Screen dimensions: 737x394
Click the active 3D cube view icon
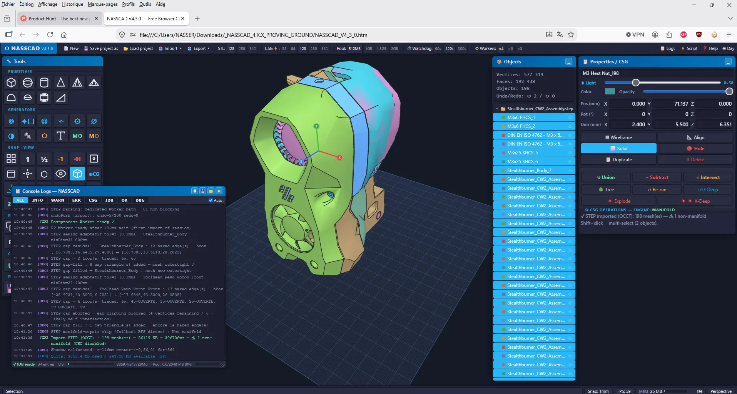coord(77,174)
